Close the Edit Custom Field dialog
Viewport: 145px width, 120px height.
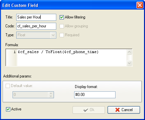pos(140,5)
